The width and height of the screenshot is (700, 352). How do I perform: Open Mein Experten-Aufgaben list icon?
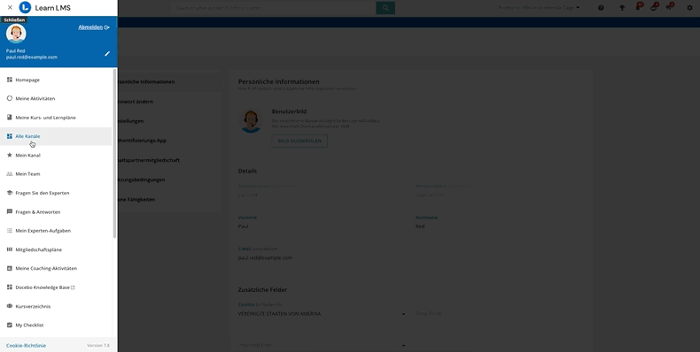tap(10, 230)
